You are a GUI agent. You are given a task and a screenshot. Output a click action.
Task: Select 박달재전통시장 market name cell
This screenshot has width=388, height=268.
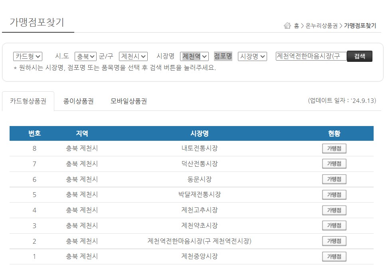click(200, 195)
